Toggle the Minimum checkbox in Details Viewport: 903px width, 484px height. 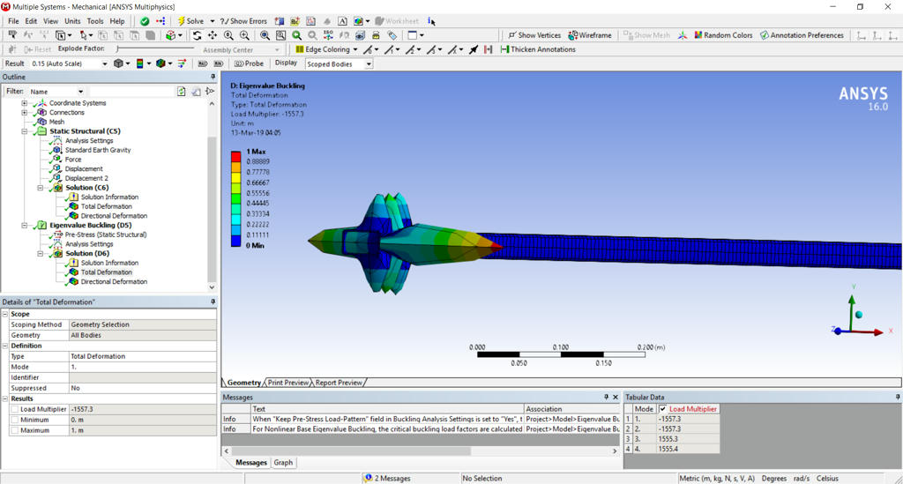point(14,420)
